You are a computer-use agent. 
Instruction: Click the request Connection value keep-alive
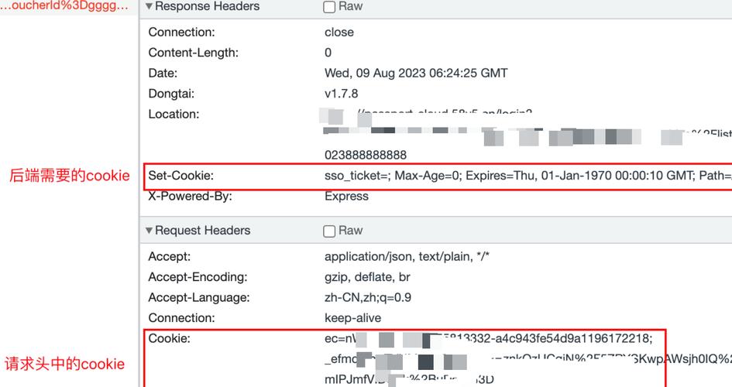point(352,318)
